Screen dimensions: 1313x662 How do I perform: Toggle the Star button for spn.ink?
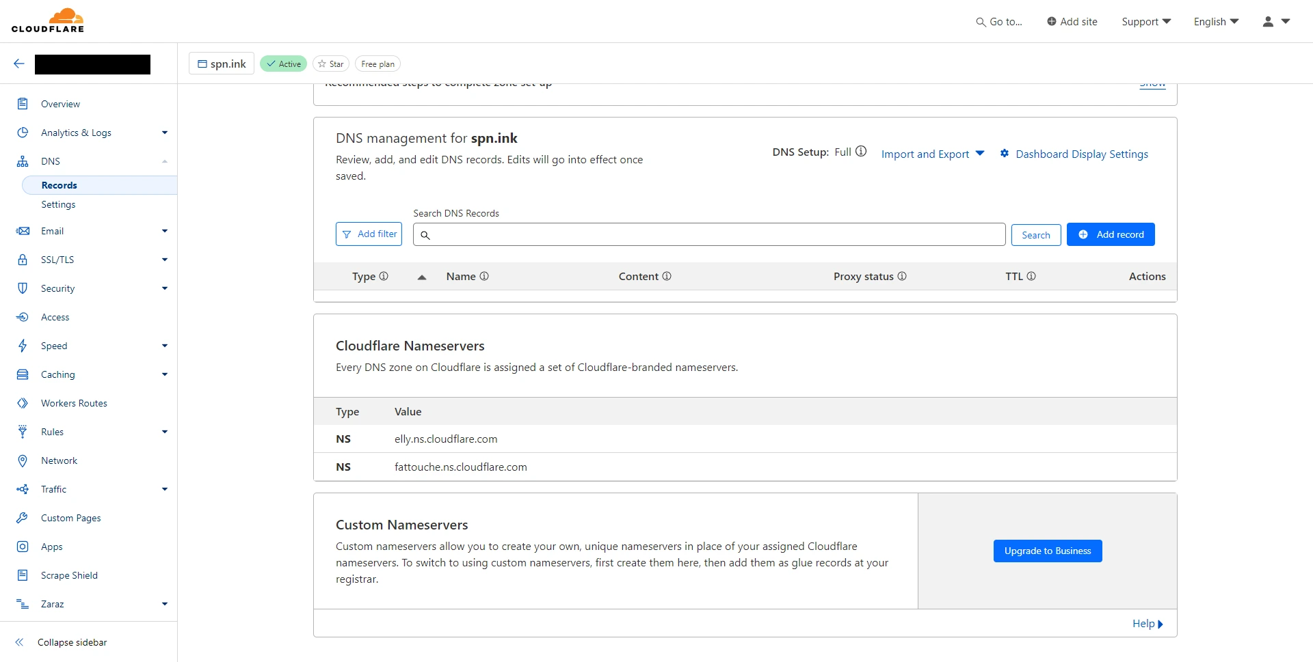click(x=331, y=64)
